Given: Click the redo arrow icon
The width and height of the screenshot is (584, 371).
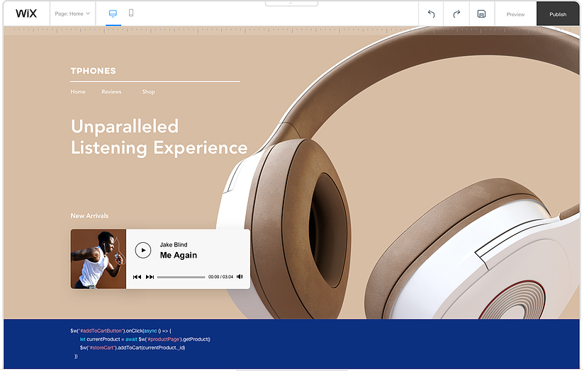Looking at the screenshot, I should coord(456,14).
